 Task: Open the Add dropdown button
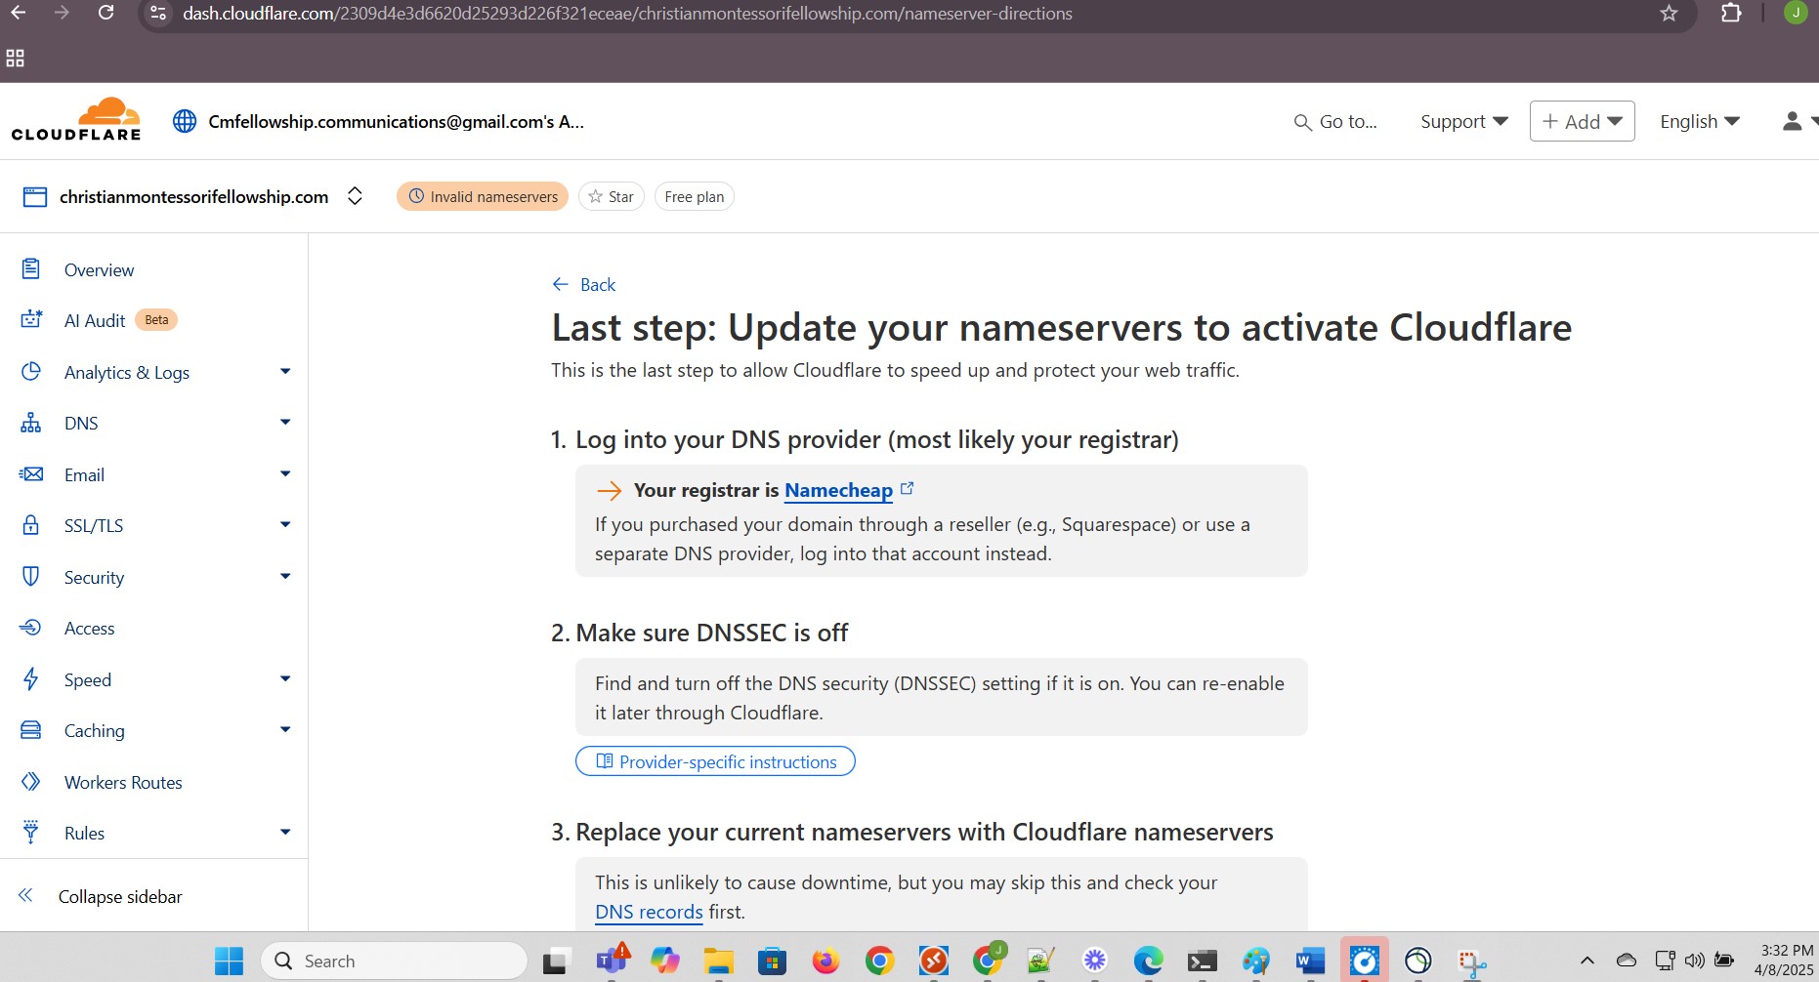coord(1582,121)
